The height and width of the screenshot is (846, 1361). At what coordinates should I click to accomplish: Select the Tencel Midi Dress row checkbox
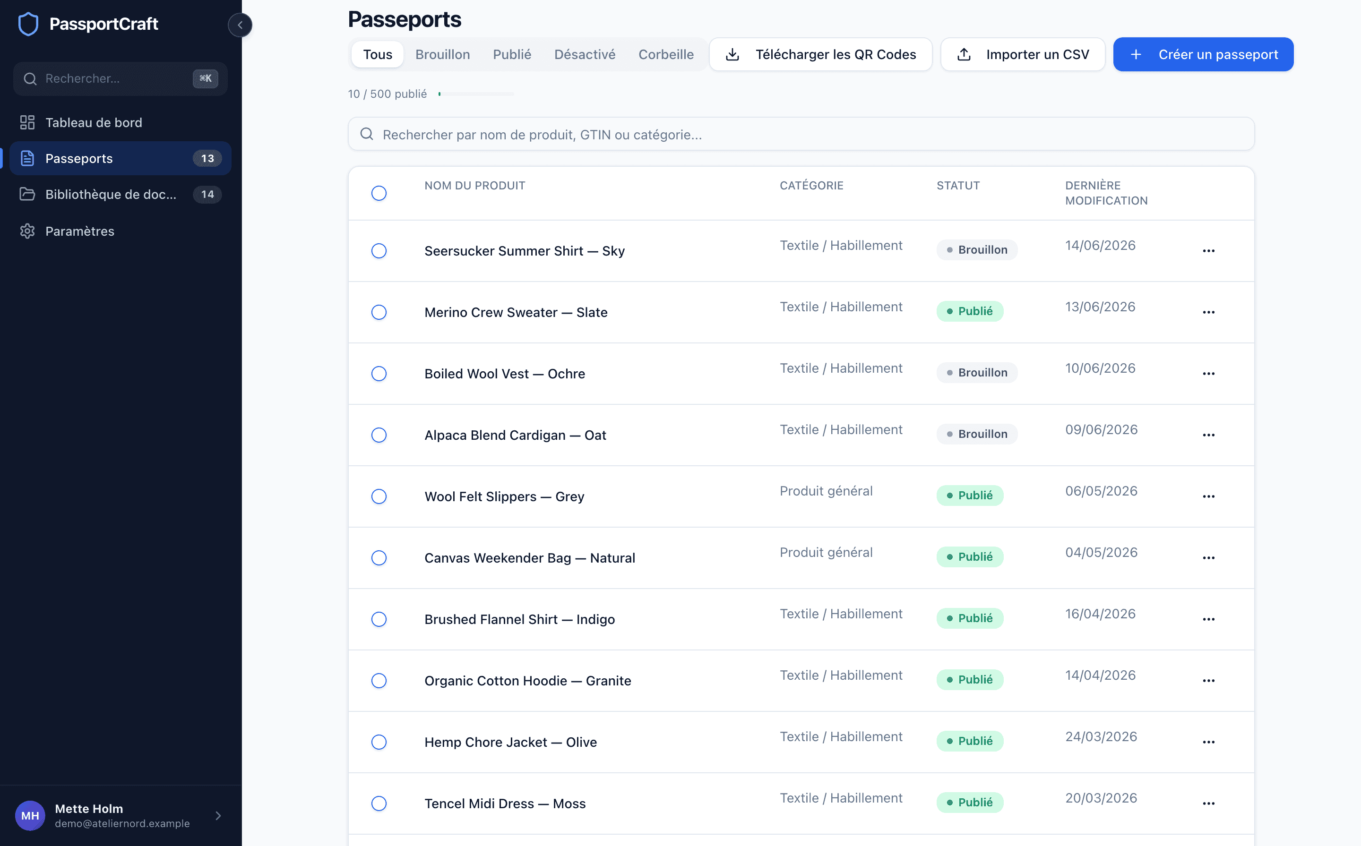coord(379,803)
